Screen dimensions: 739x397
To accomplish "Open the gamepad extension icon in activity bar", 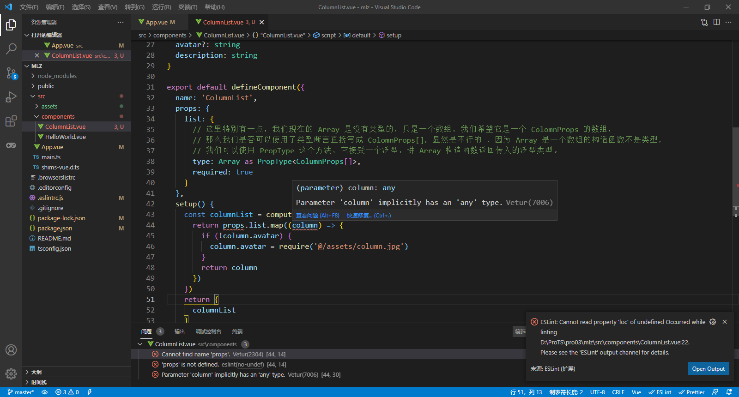I will [x=11, y=145].
